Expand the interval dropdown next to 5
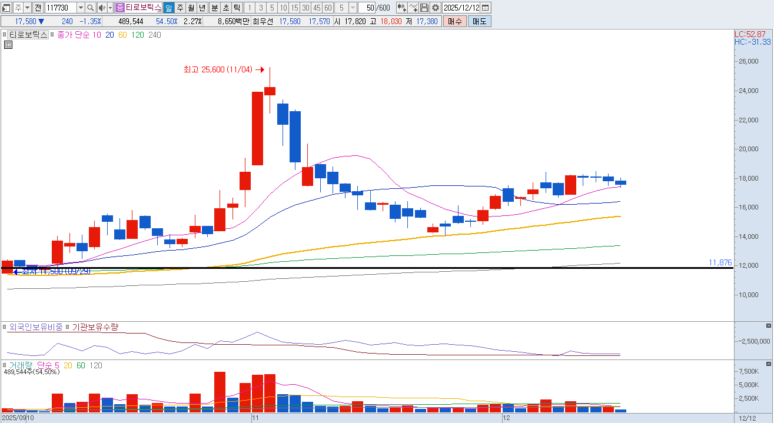Image resolution: width=774 pixels, height=423 pixels. point(353,8)
